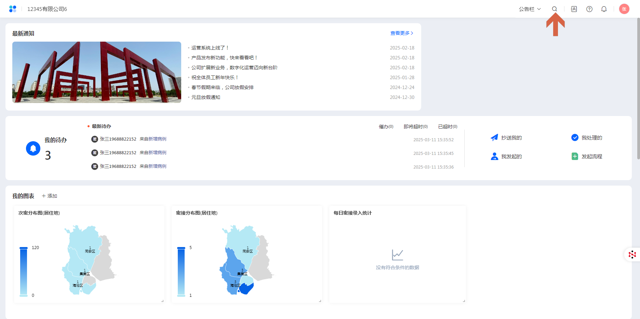This screenshot has width=640, height=319.
Task: Open the notification bell in header
Action: click(x=604, y=9)
